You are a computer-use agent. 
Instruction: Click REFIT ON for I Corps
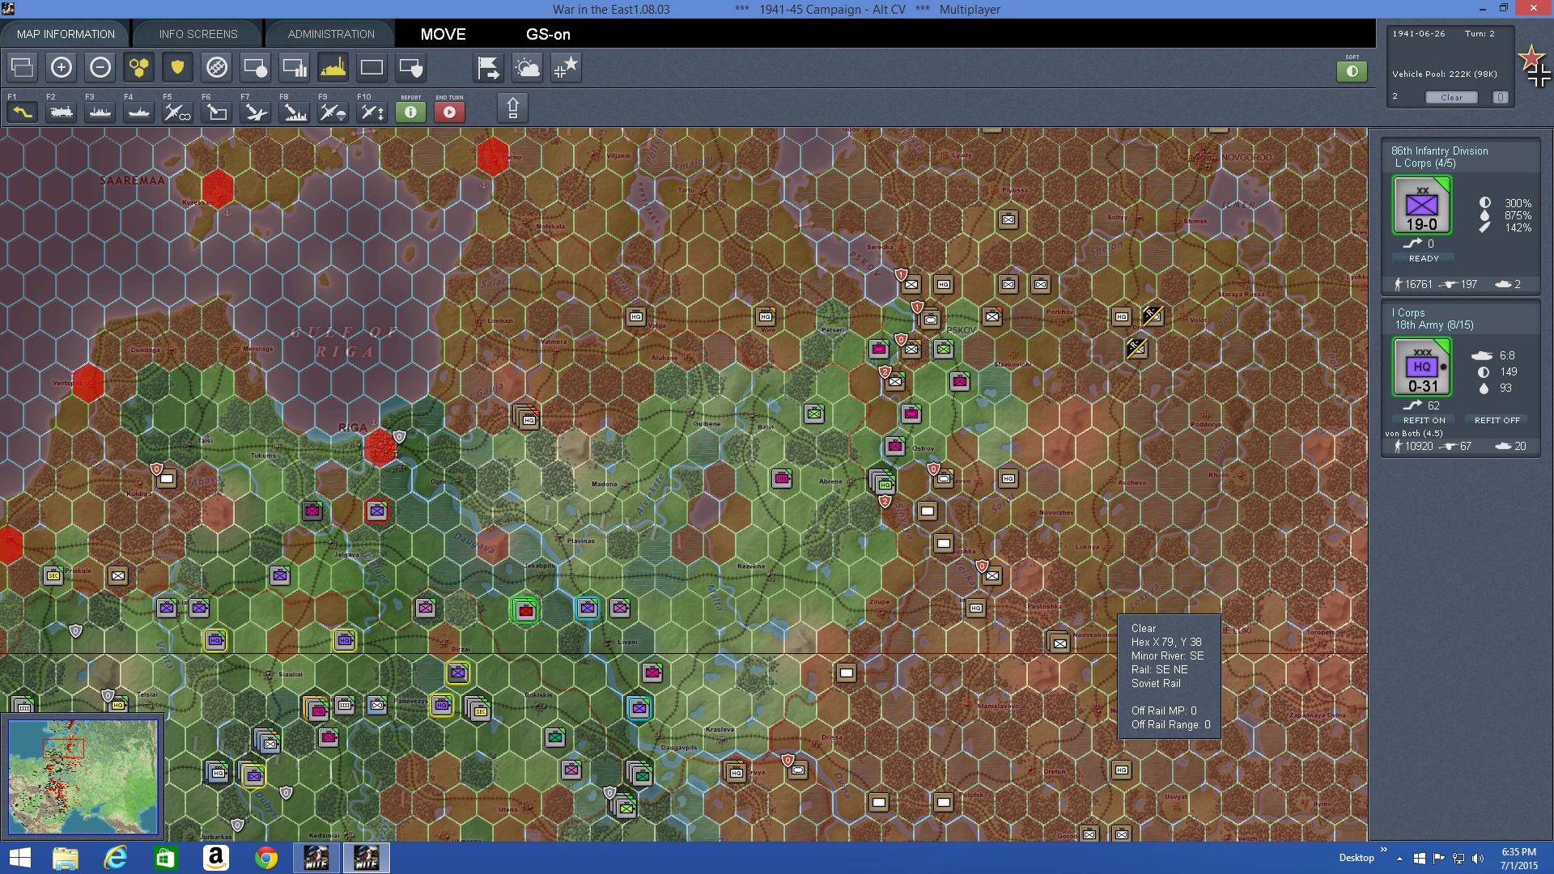(1424, 420)
